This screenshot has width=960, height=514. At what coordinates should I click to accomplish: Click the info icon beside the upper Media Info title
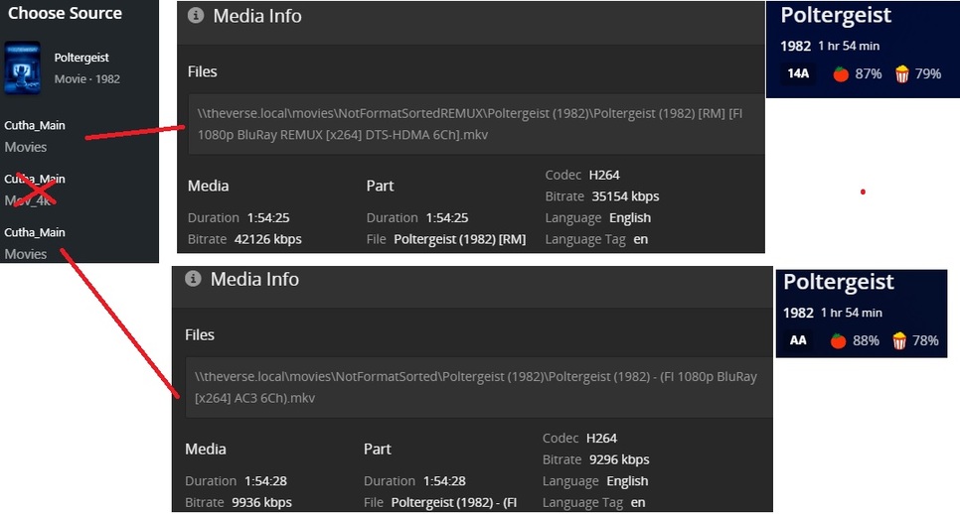pyautogui.click(x=196, y=16)
